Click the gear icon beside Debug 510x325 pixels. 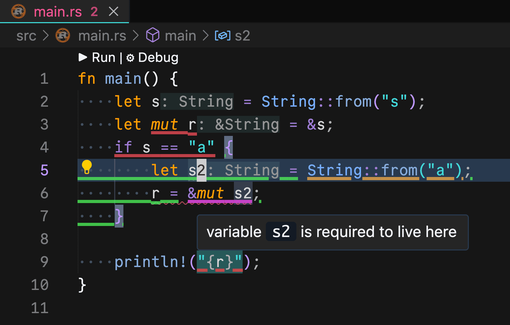(130, 58)
